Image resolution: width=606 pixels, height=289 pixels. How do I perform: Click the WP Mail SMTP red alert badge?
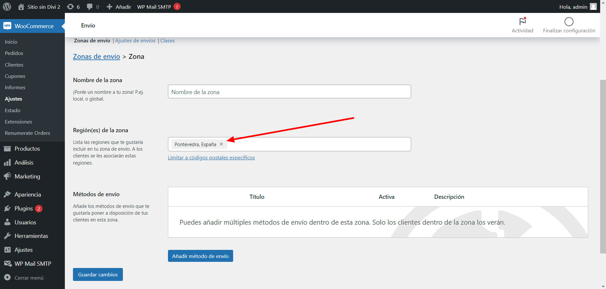(177, 6)
